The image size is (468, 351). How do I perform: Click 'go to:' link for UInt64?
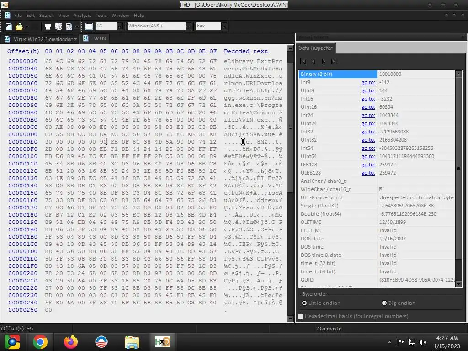coord(368,156)
